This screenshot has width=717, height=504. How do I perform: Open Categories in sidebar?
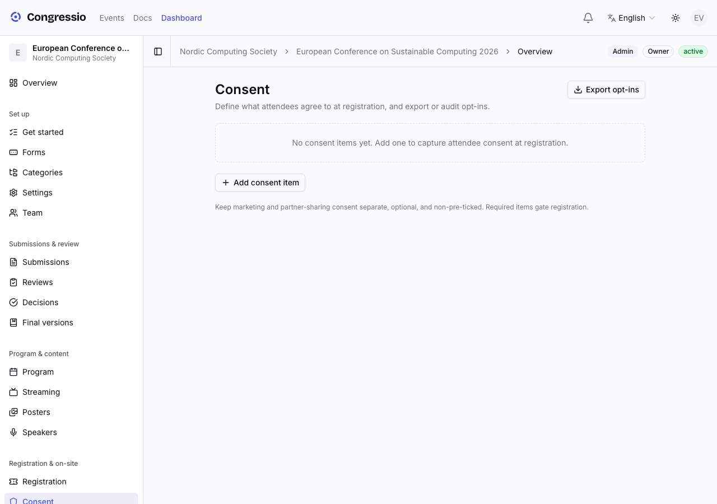pyautogui.click(x=71, y=172)
